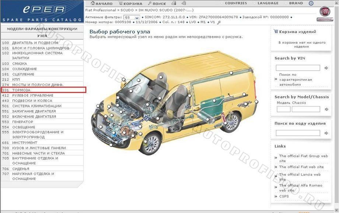339x213 pixels.
Task: Select 104 ОХЛАЖДЕНИЕ node
Action: pos(42,69)
